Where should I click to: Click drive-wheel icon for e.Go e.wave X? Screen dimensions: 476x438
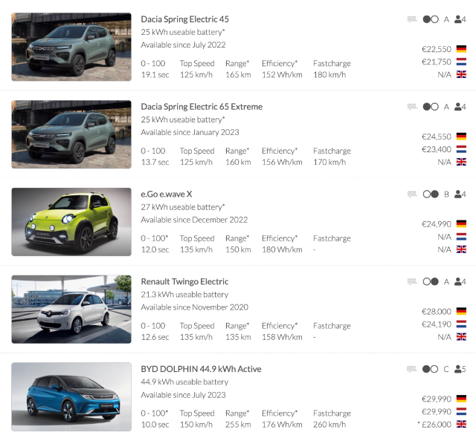point(431,195)
